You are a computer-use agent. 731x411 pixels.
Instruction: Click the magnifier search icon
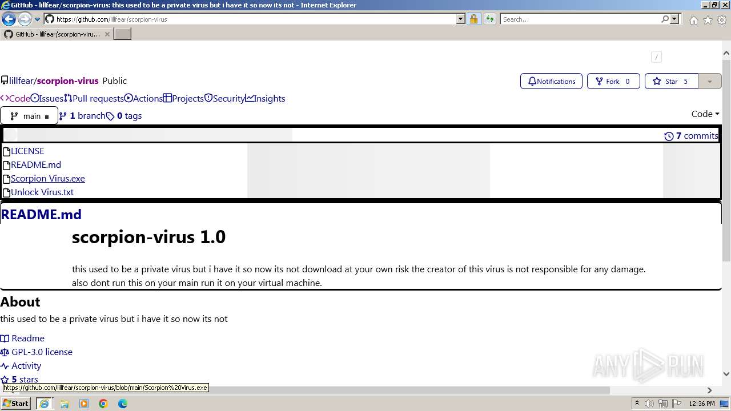665,19
